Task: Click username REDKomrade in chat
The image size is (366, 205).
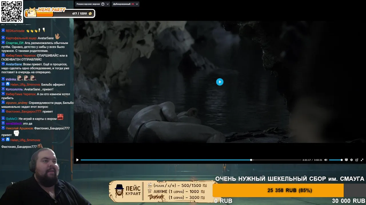Action: click(x=15, y=31)
